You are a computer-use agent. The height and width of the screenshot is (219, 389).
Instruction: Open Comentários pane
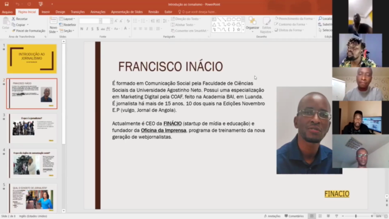(294, 216)
